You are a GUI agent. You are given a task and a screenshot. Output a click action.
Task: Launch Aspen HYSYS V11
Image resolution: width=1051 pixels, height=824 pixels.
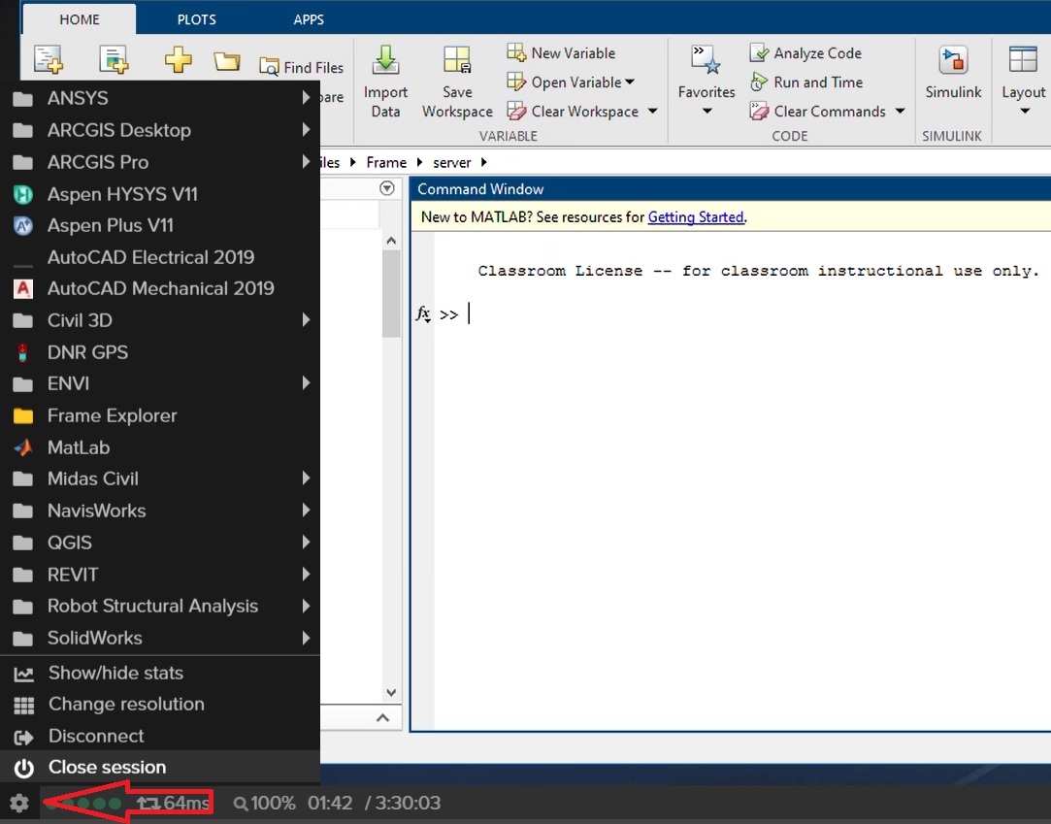(122, 194)
